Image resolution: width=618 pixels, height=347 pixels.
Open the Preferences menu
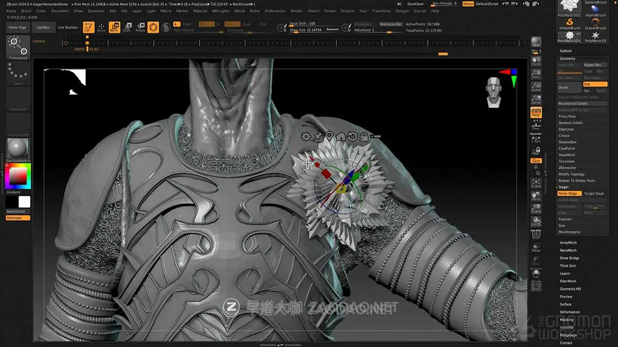275,10
